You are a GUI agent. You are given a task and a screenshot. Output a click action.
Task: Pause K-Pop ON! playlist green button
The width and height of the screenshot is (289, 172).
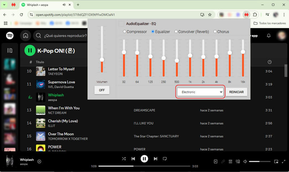(x=30, y=50)
